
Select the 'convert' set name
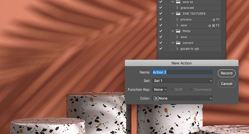[x=188, y=43]
